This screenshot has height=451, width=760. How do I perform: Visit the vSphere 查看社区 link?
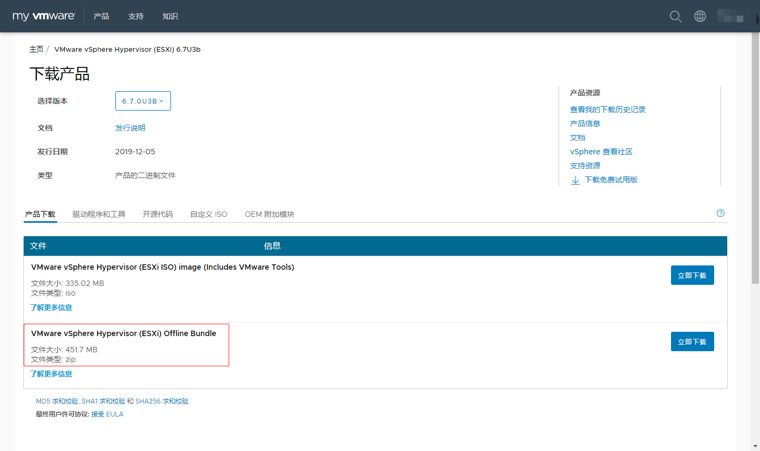coord(601,152)
